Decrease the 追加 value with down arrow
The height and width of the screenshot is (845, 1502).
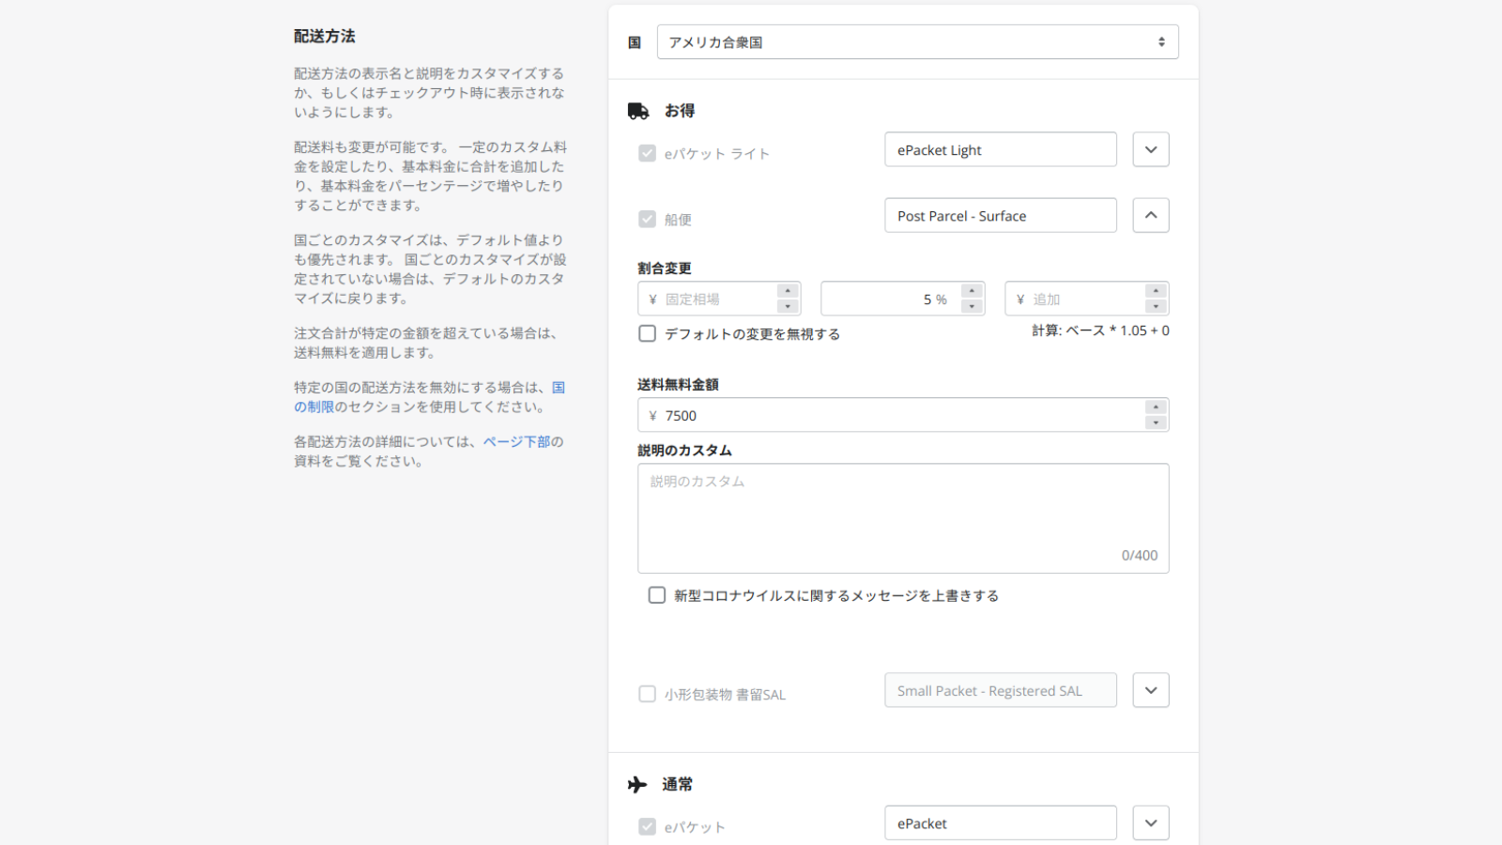click(x=1157, y=307)
